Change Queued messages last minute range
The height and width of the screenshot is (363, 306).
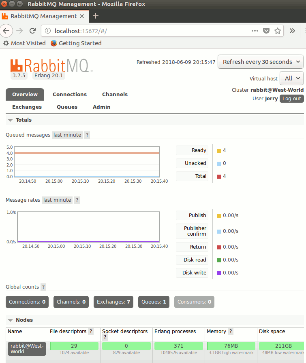click(67, 135)
